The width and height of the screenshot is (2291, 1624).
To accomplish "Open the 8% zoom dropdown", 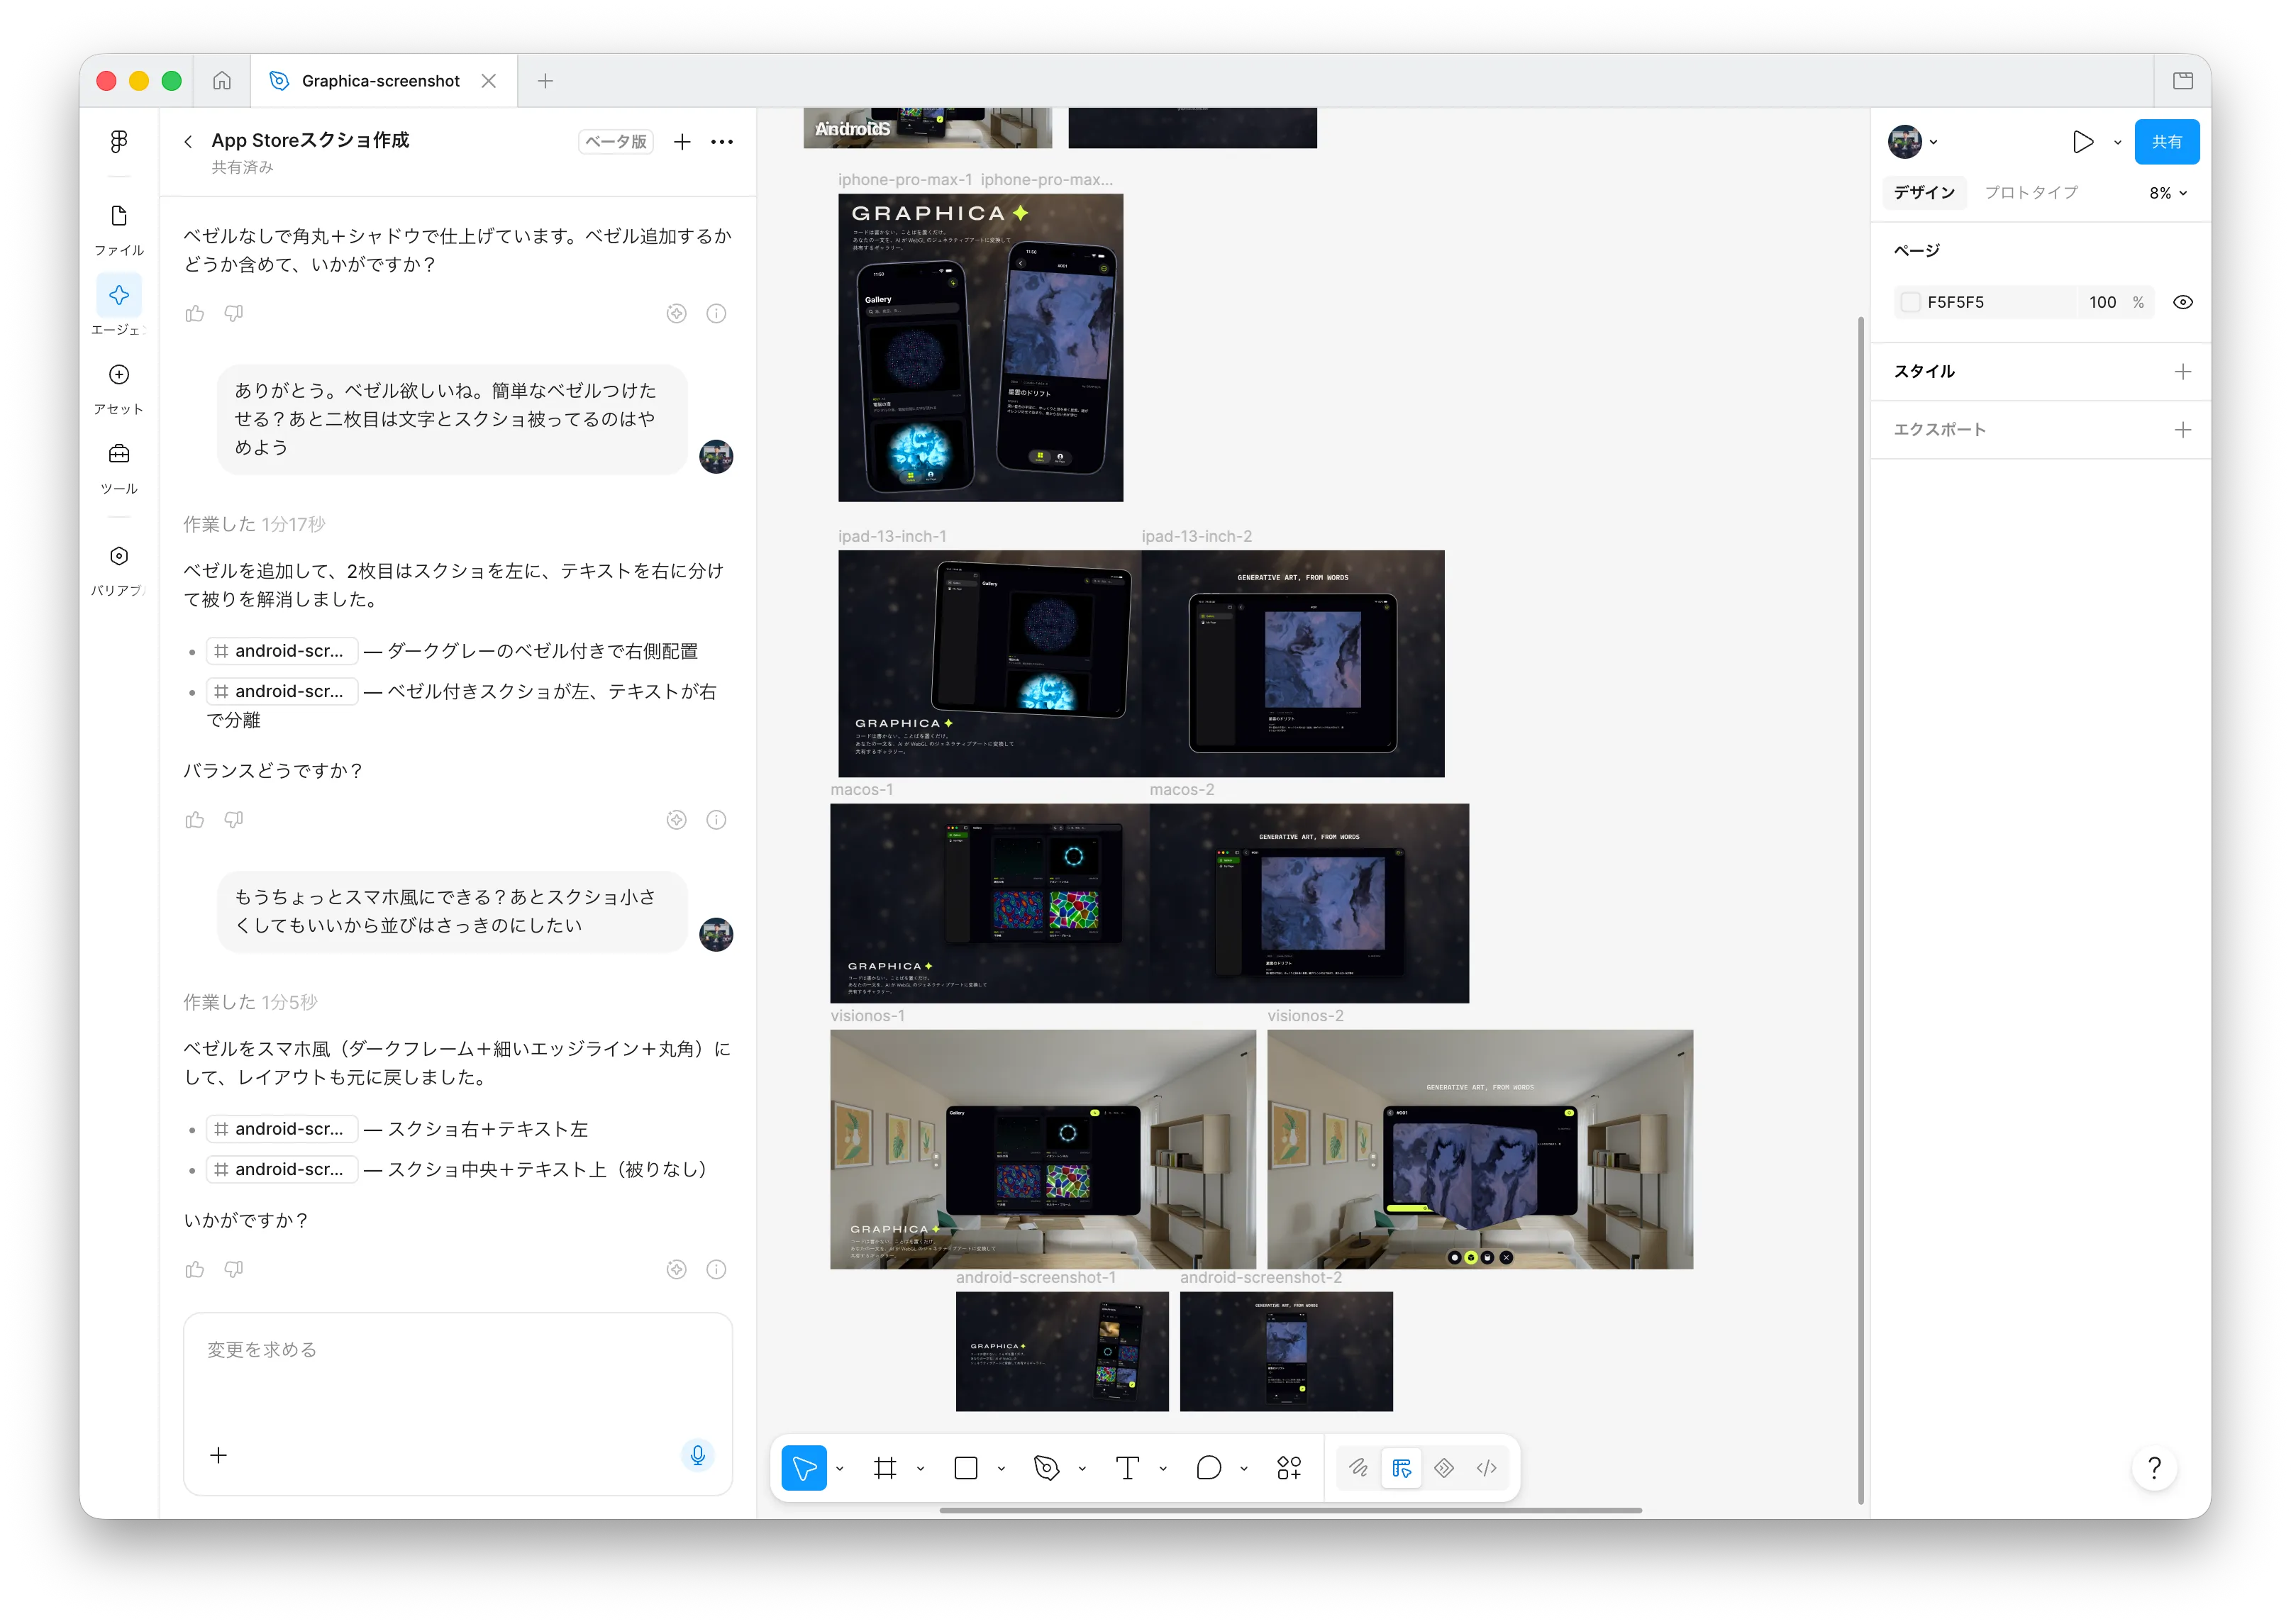I will pyautogui.click(x=2168, y=193).
